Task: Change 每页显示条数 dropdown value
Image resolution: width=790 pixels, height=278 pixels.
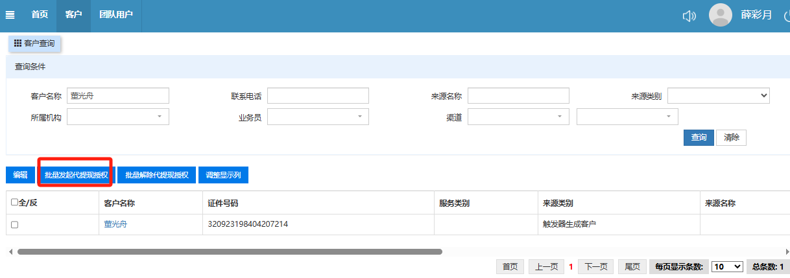Action: click(x=727, y=266)
